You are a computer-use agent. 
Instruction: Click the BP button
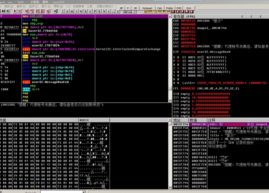pos(122,8)
